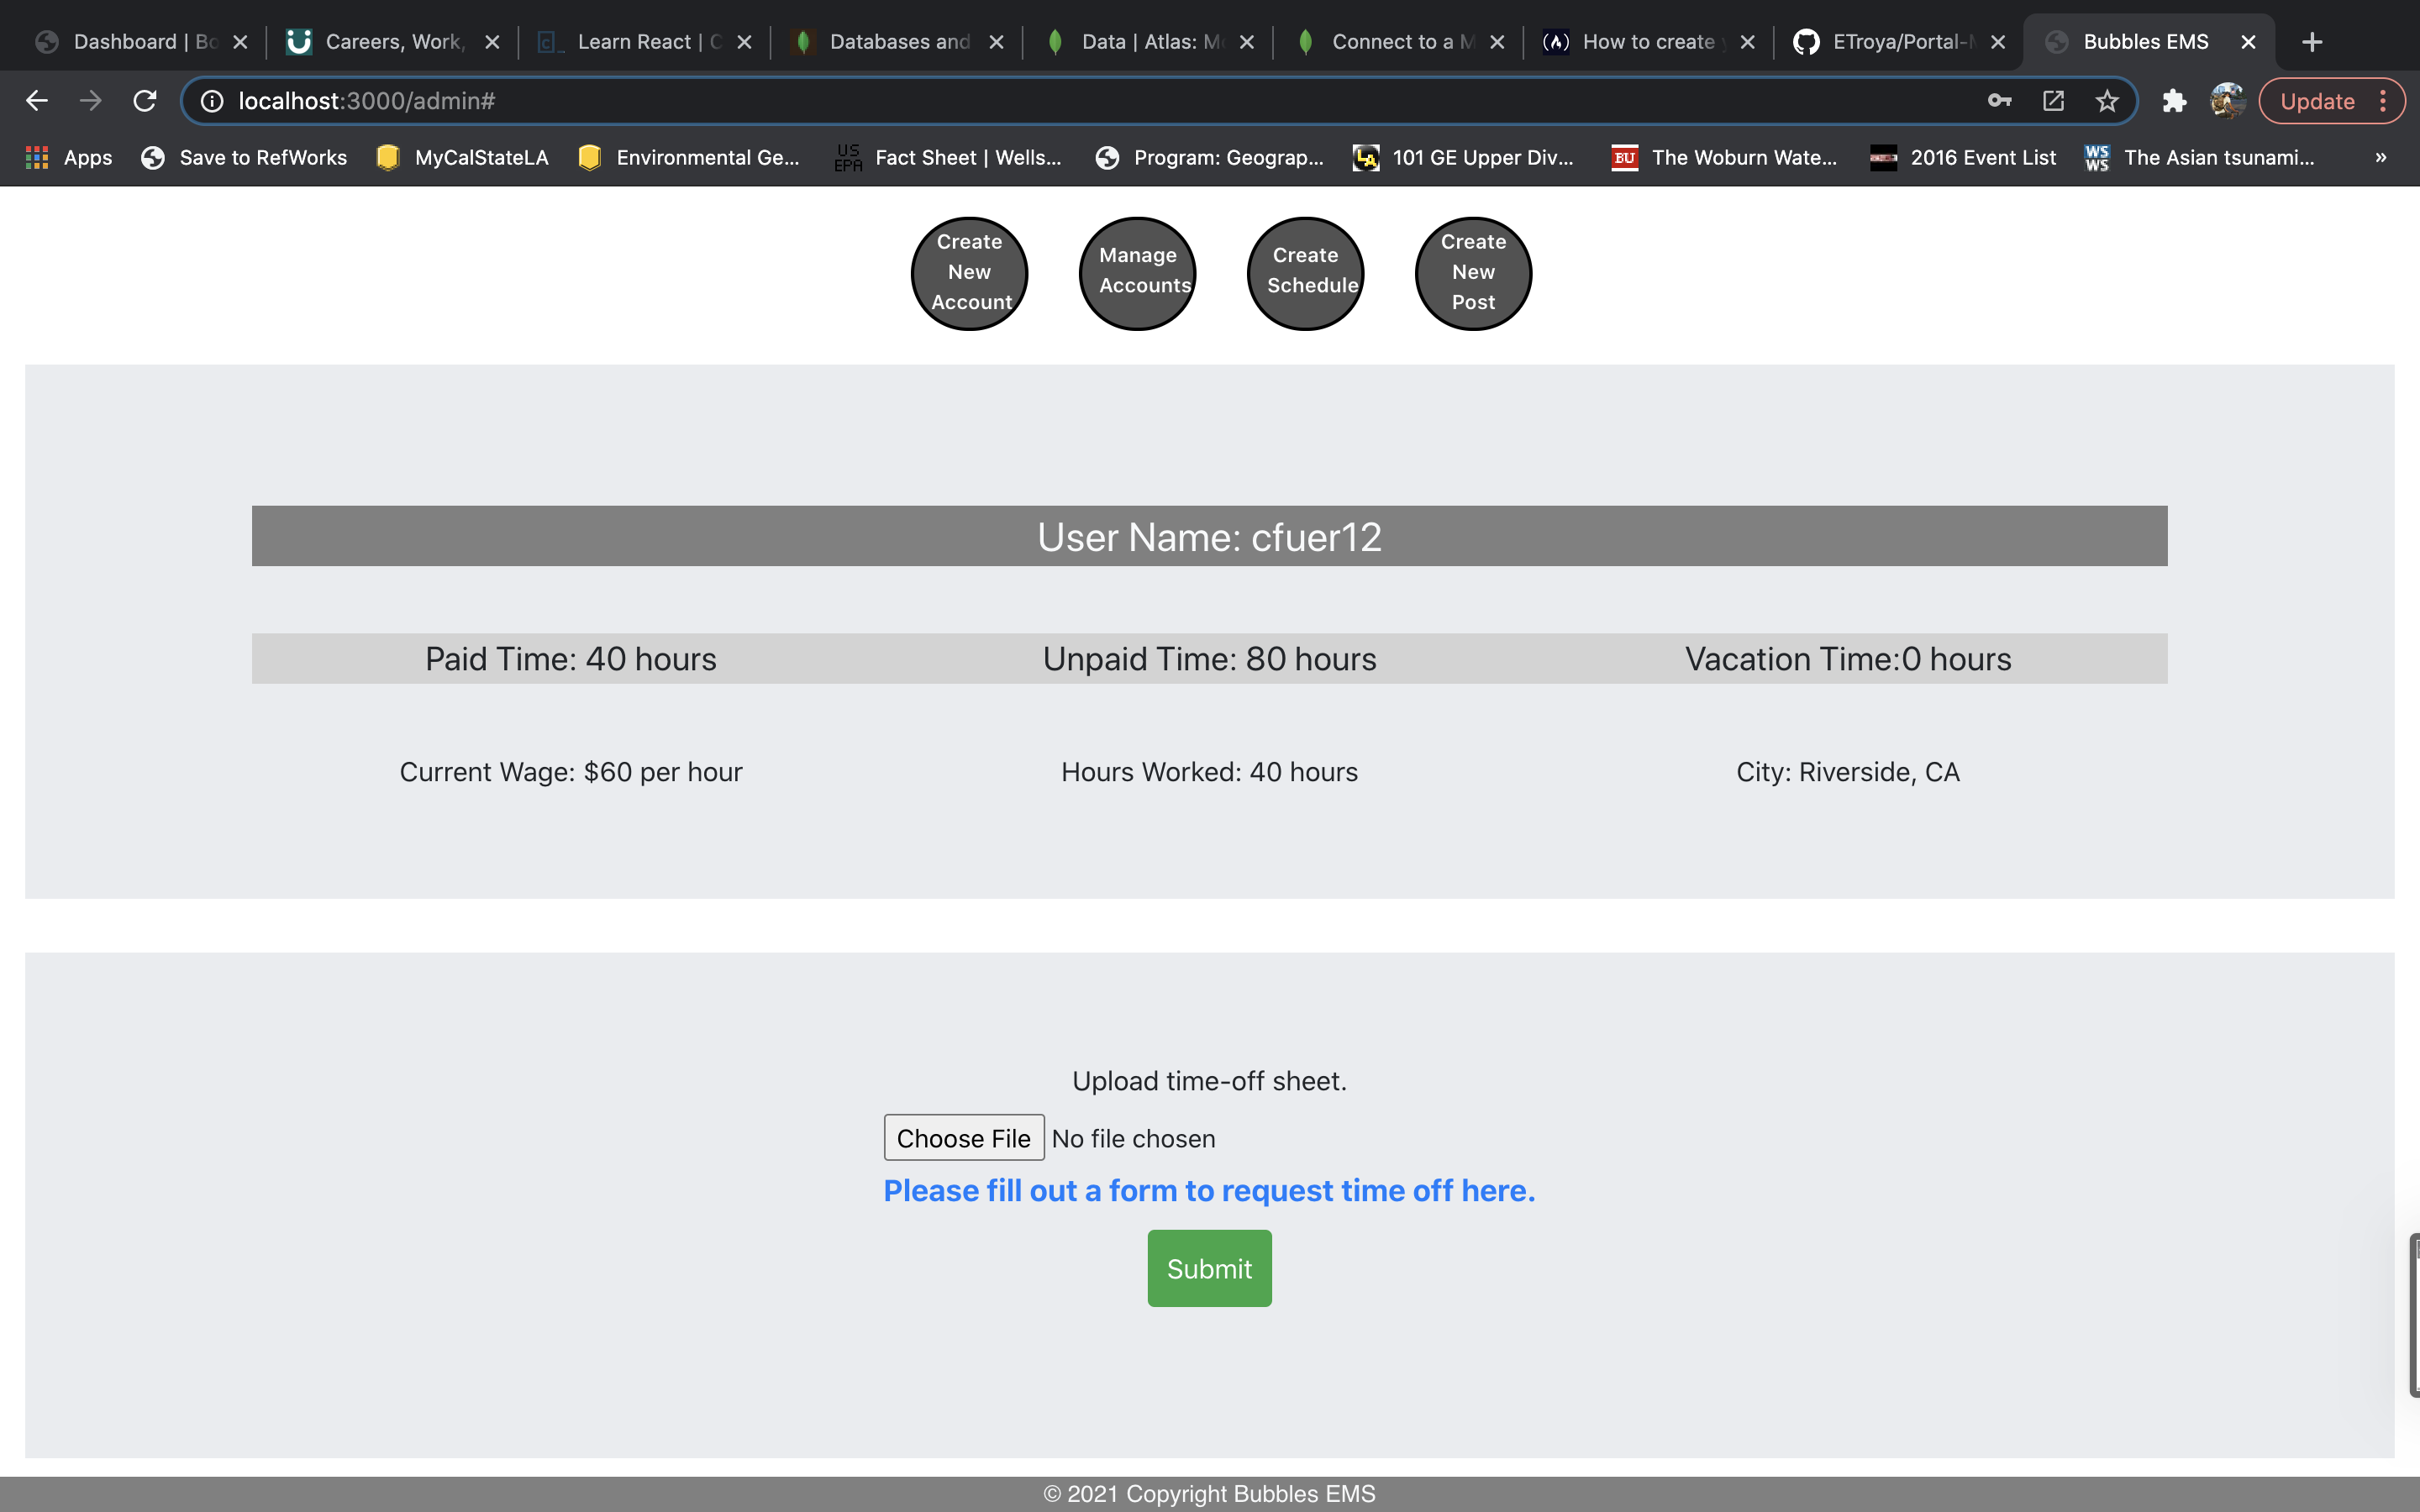Switch to the Learn React tab
The image size is (2420, 1512).
tap(640, 42)
